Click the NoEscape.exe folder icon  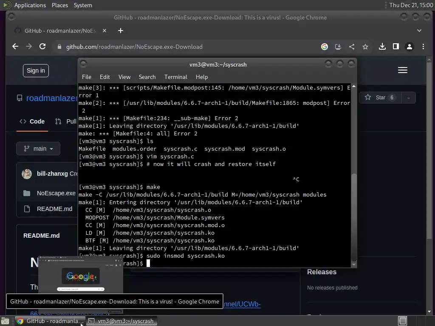pyautogui.click(x=27, y=193)
